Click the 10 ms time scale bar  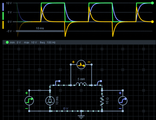click(x=40, y=31)
